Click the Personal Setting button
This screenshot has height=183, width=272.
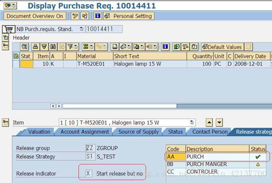click(129, 16)
